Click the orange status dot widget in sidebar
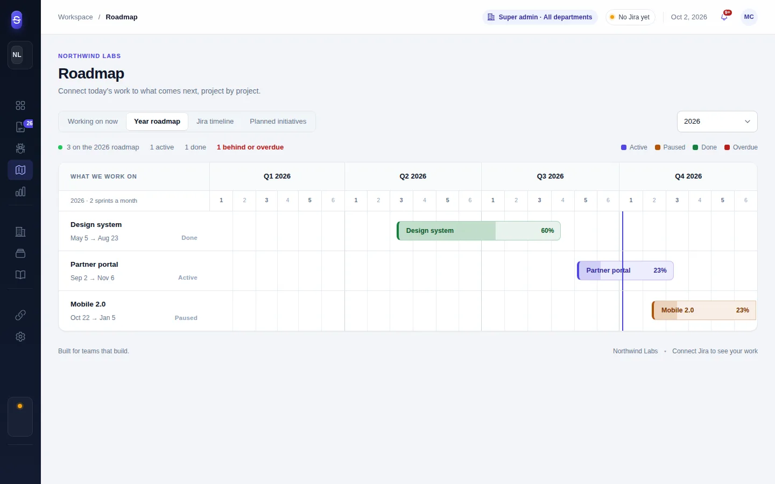 tap(20, 406)
